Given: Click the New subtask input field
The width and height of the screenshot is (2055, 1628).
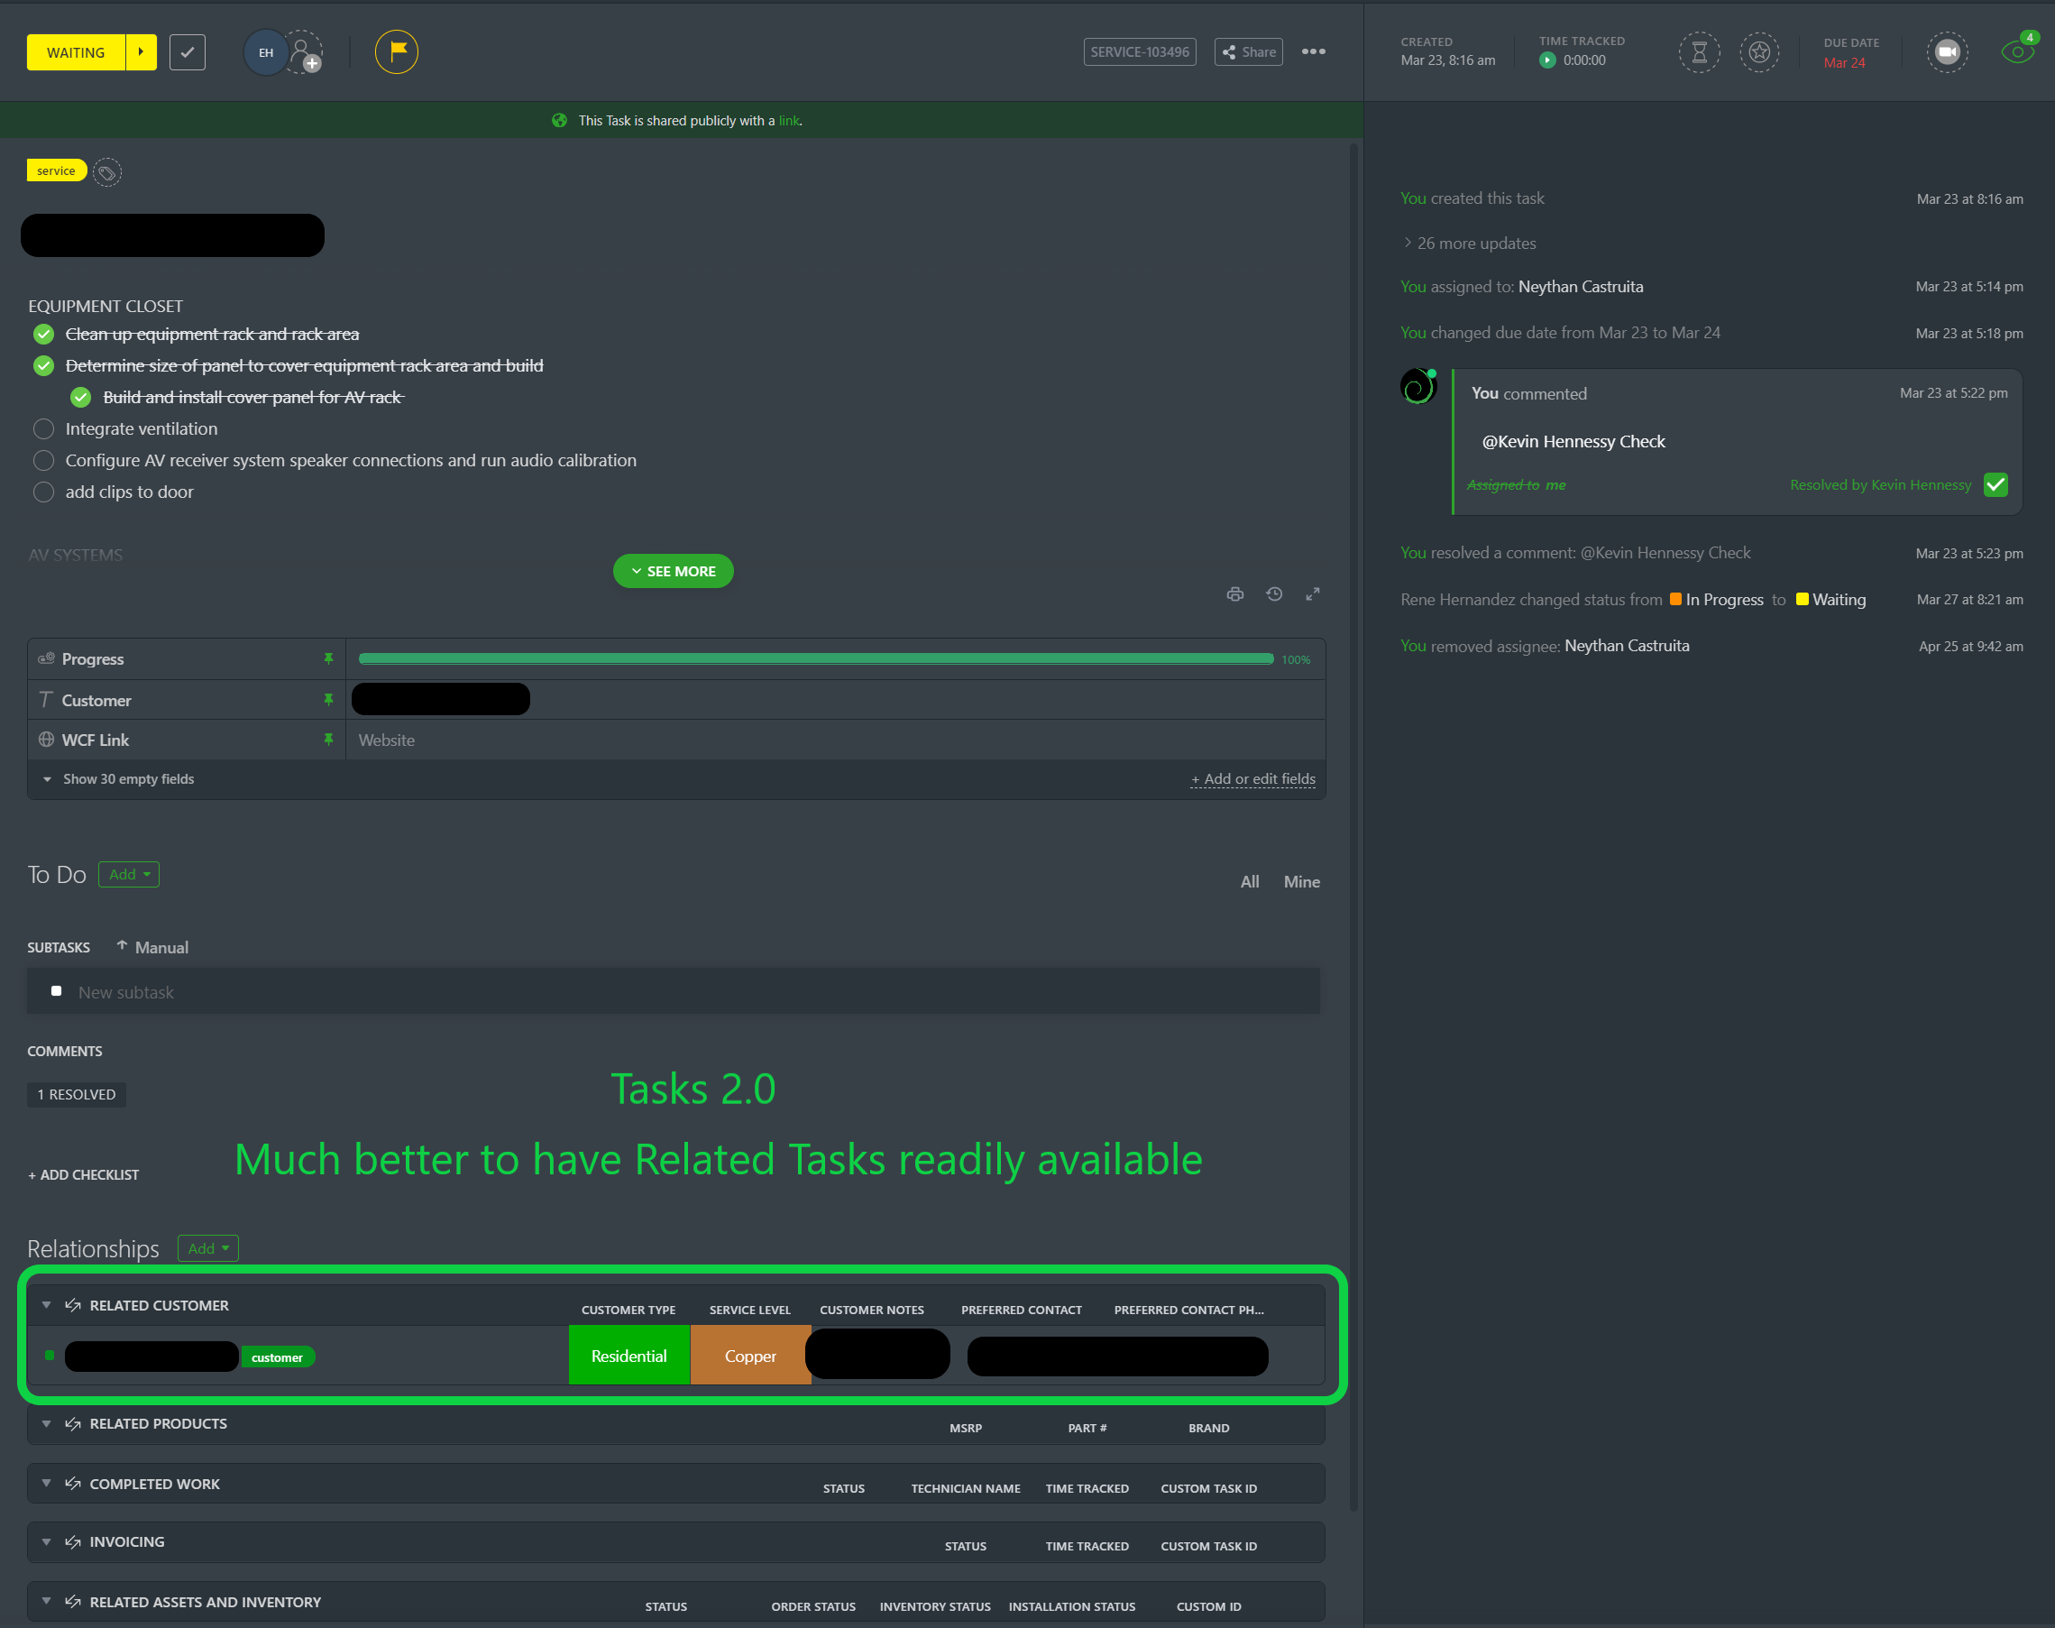Looking at the screenshot, I should [286, 991].
